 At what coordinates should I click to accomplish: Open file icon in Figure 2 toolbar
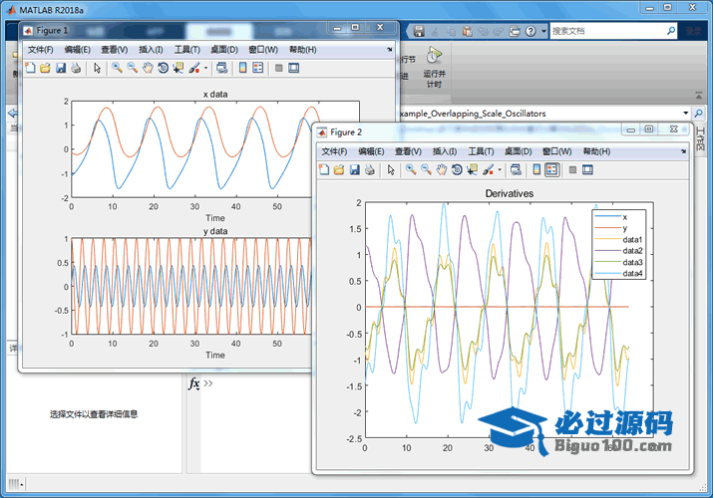click(339, 169)
